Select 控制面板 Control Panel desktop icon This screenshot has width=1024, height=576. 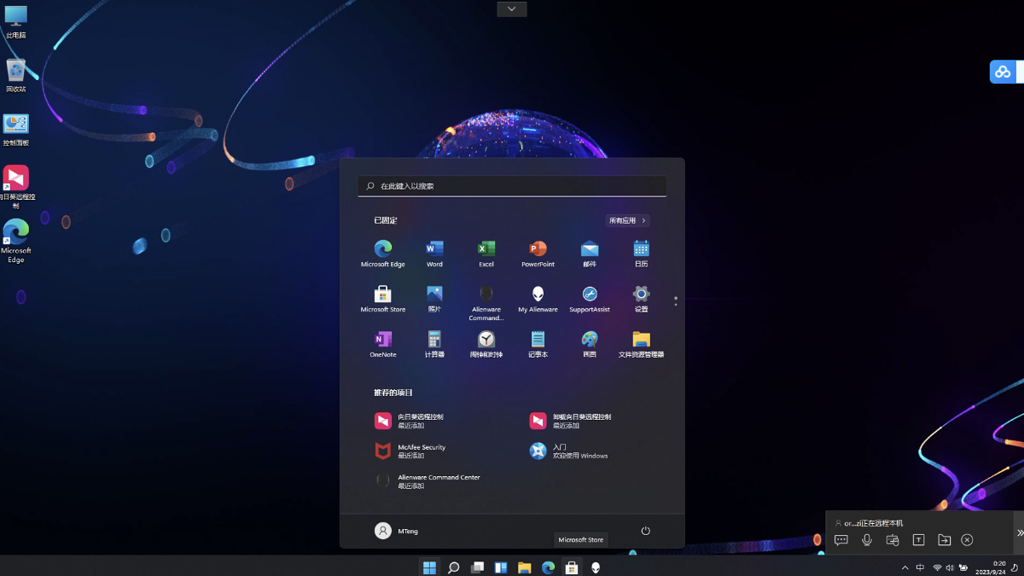[15, 130]
